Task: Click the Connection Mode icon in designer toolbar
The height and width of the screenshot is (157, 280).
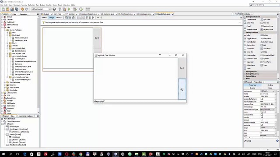Action: pos(70,17)
